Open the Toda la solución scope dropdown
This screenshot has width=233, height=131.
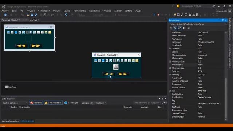15,103
